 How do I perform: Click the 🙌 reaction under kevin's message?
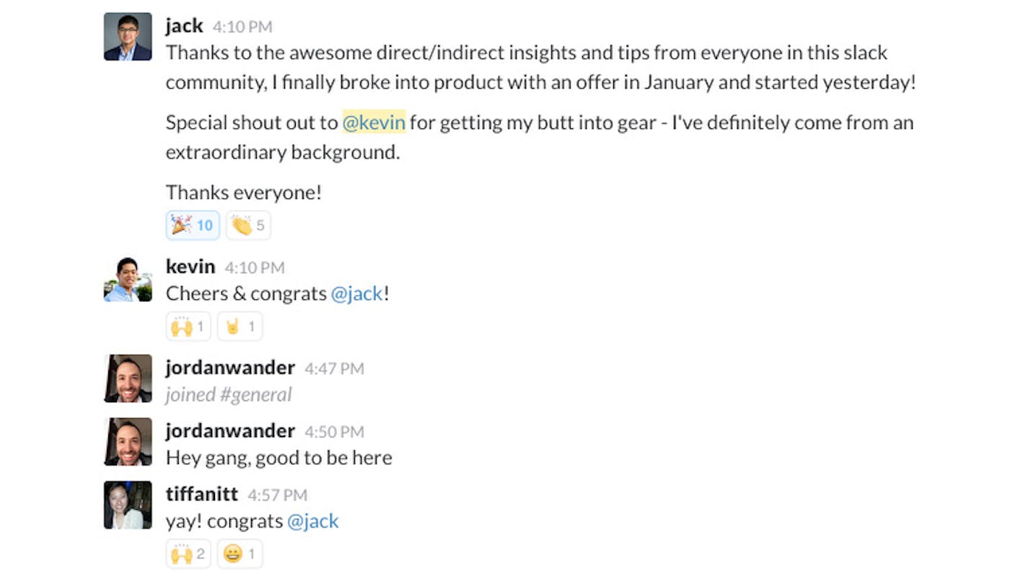tap(188, 326)
